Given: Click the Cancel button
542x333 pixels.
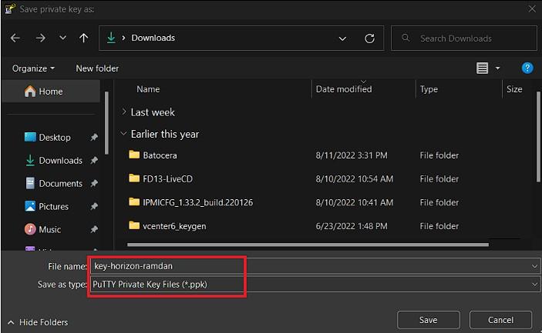Looking at the screenshot, I should [500, 320].
